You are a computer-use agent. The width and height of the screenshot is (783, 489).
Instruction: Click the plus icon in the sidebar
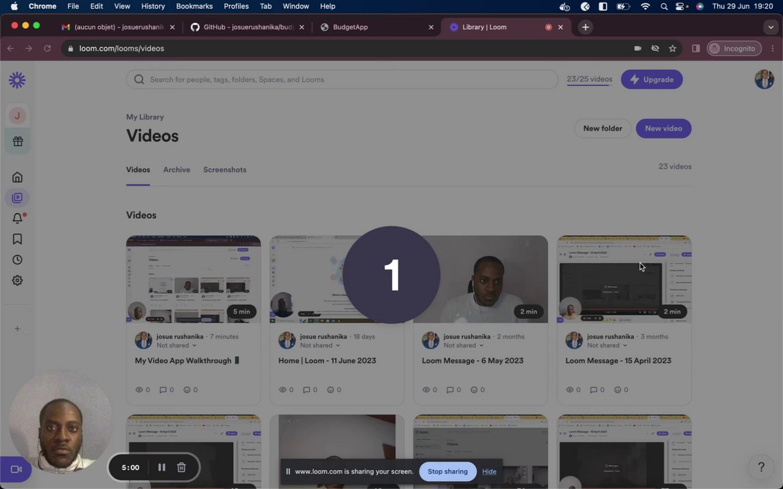tap(17, 329)
